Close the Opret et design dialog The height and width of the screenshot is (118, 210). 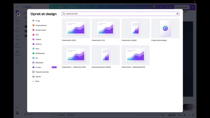point(185,11)
